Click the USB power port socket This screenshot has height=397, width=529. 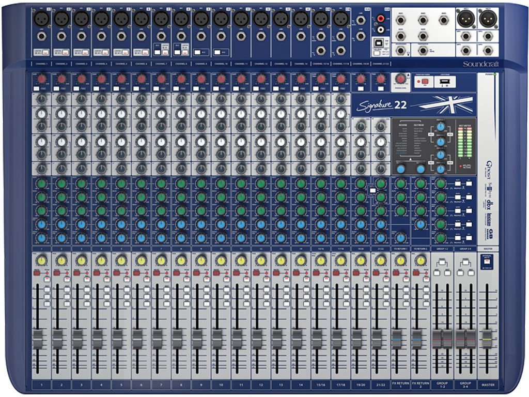click(x=445, y=82)
